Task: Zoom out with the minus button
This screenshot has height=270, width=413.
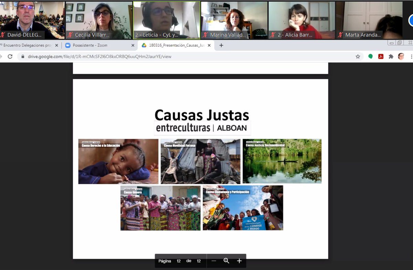Action: (x=214, y=261)
